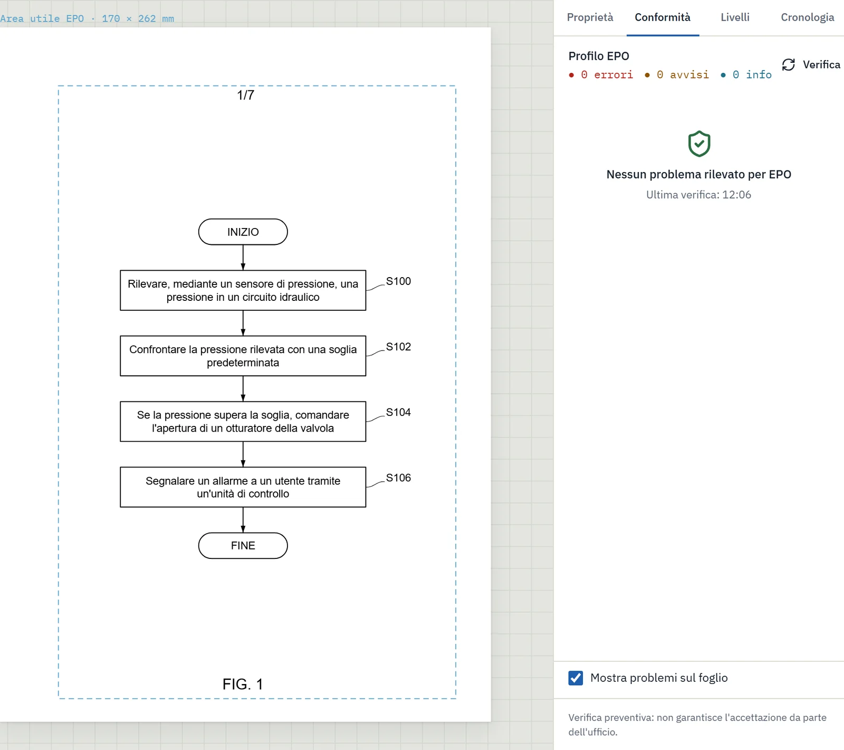Screen dimensions: 844x750
Task: Click the Profilo EPO heading
Action: click(x=599, y=56)
